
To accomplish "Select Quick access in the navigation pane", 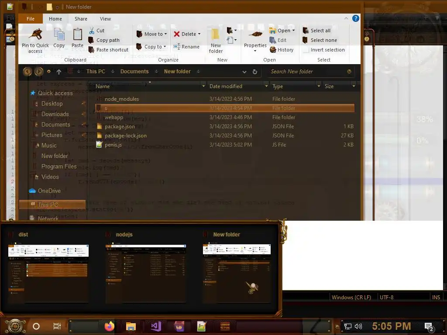I will click(55, 93).
